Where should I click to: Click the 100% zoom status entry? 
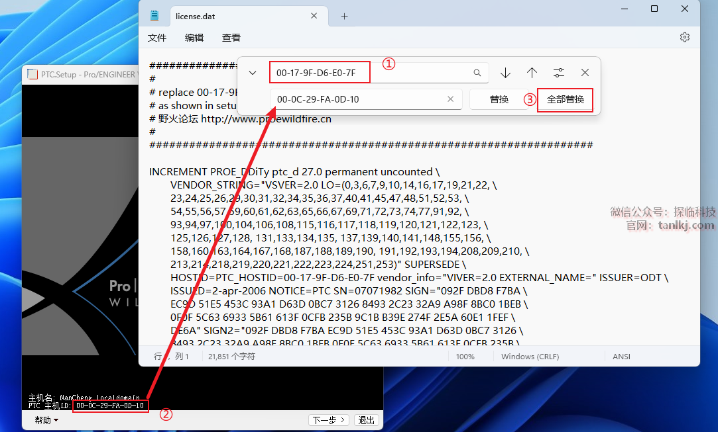pyautogui.click(x=465, y=357)
